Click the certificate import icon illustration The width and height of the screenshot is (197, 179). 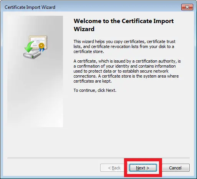[x=35, y=47]
